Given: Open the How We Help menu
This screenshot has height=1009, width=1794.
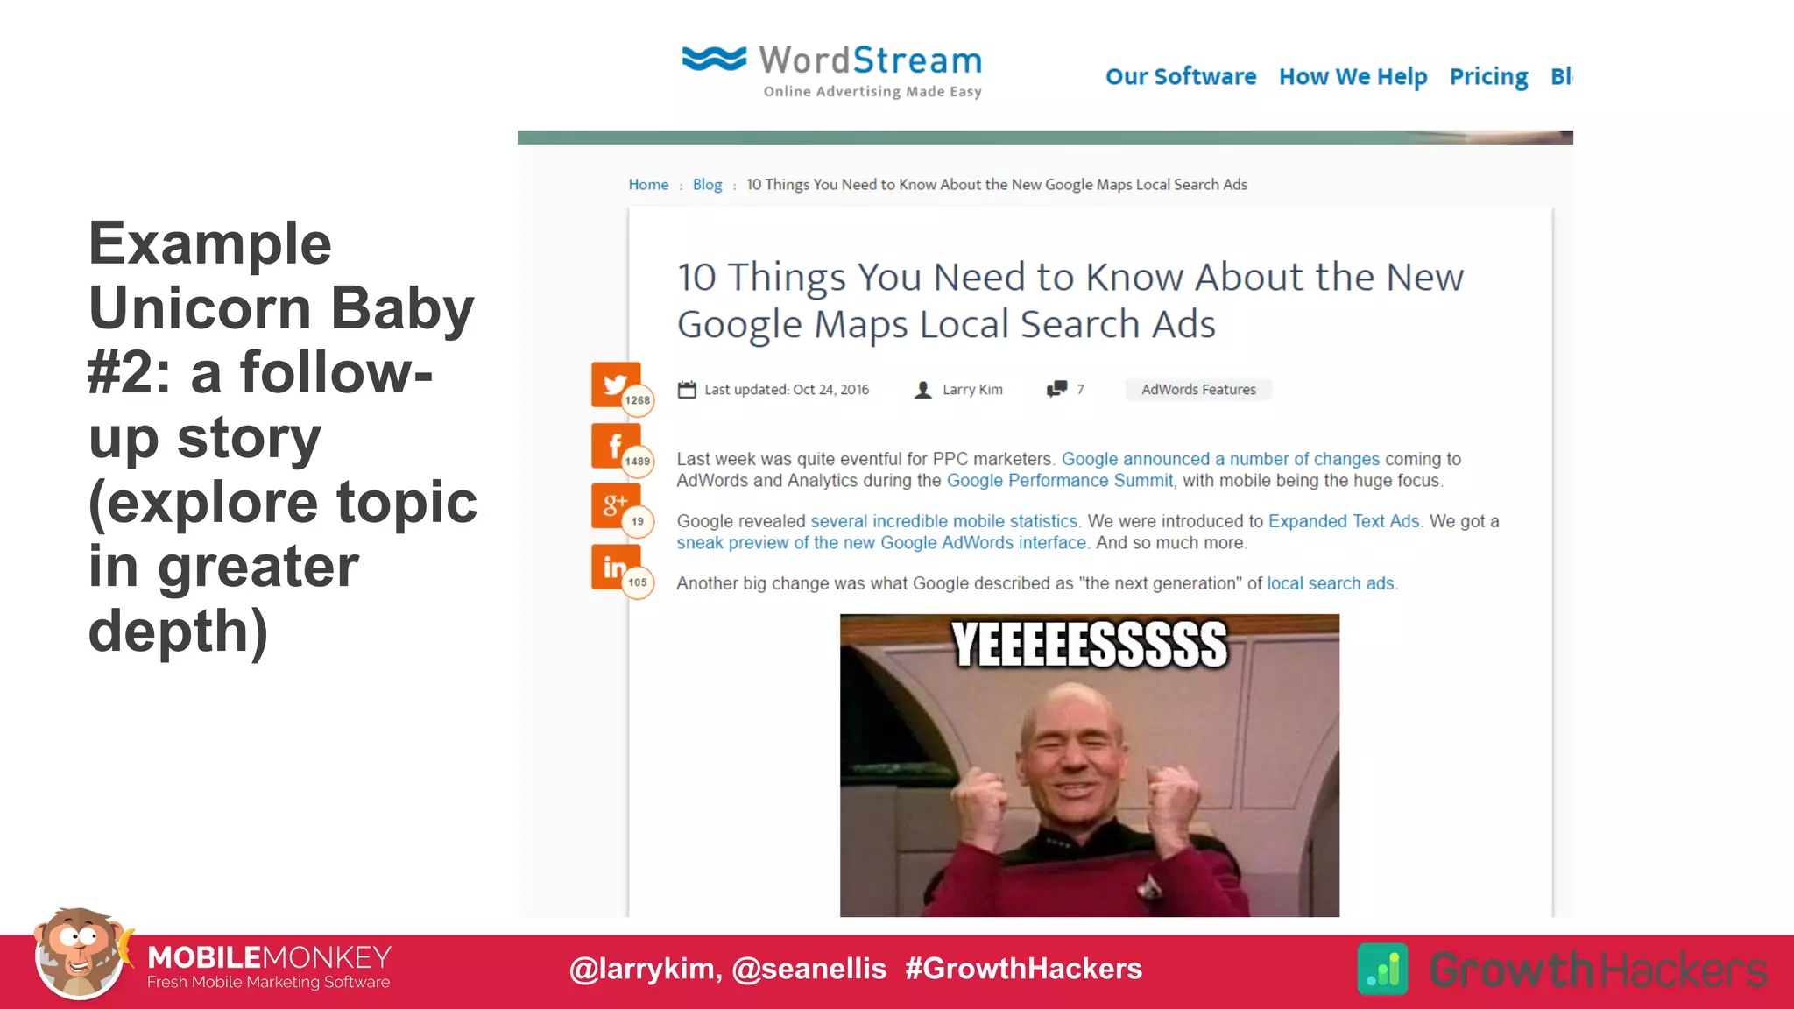Looking at the screenshot, I should click(1353, 76).
